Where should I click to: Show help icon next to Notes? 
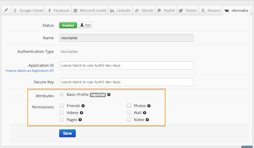[147, 120]
